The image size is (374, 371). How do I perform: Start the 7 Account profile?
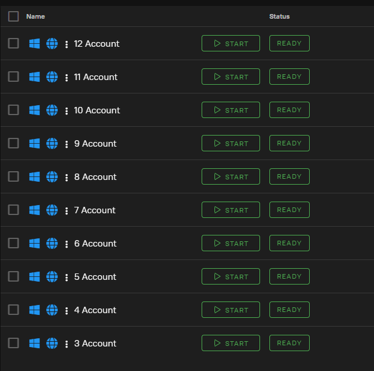(x=231, y=210)
